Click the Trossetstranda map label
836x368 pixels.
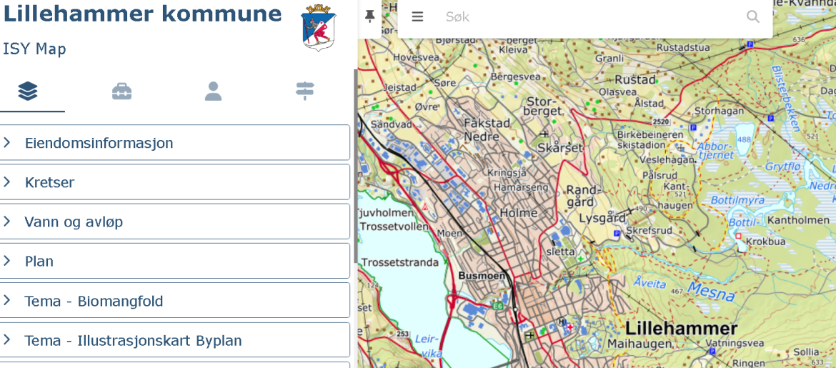(400, 262)
